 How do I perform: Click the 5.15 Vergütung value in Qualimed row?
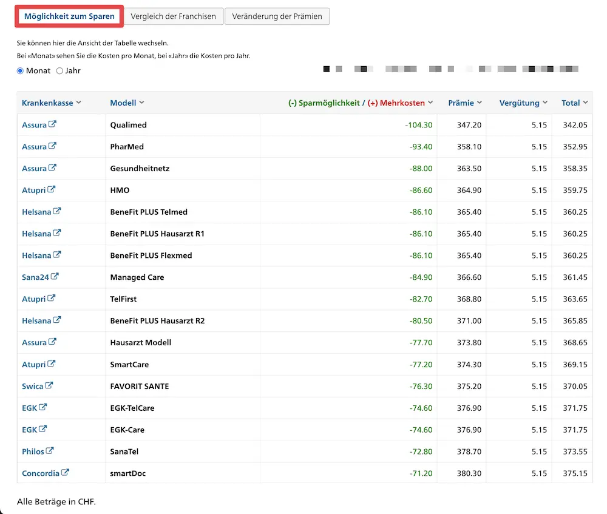[x=539, y=125]
